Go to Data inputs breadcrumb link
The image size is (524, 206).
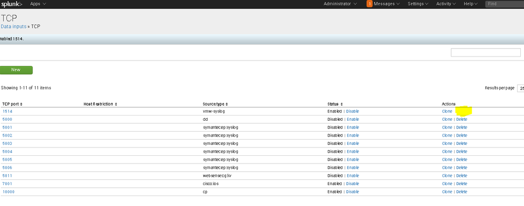(13, 26)
